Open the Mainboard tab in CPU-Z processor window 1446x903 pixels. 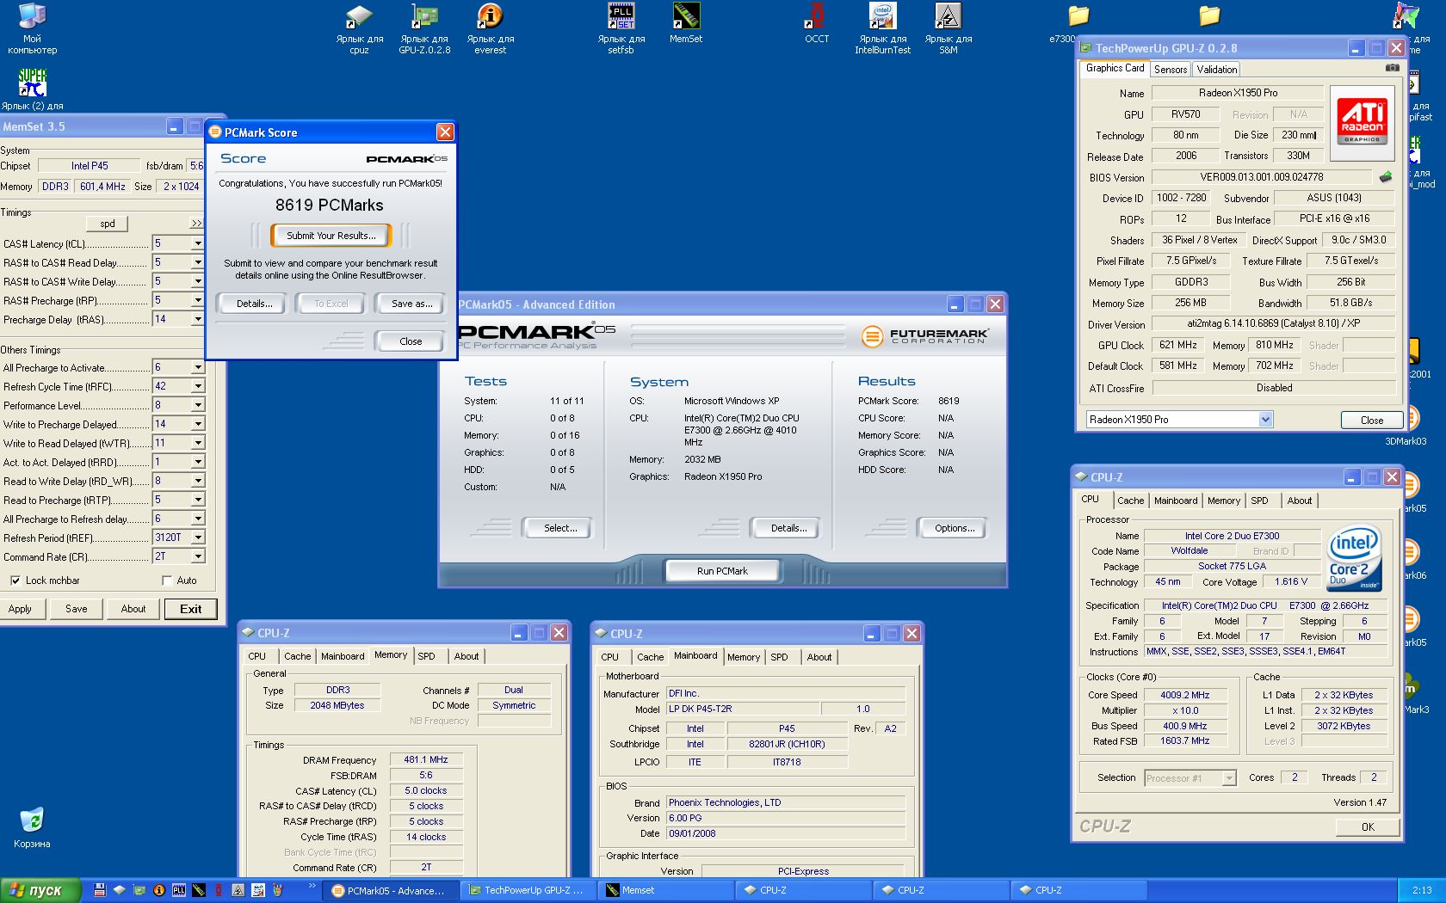[x=1176, y=501]
